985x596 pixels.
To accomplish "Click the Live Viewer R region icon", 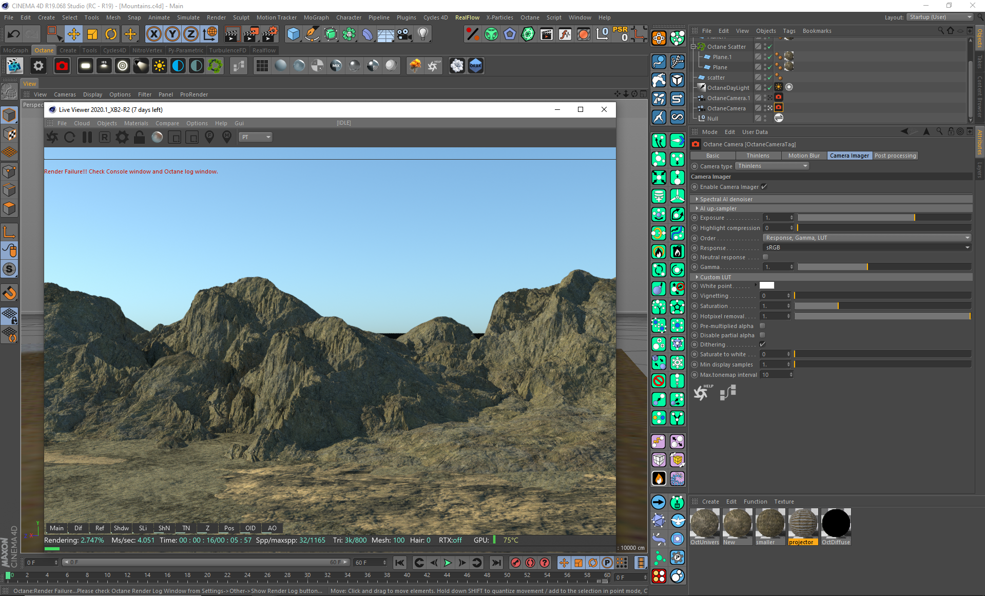I will point(105,137).
